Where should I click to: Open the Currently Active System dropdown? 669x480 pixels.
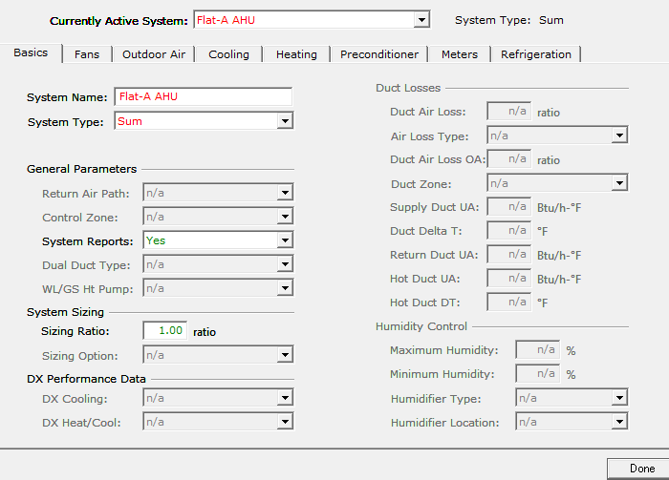coord(421,20)
